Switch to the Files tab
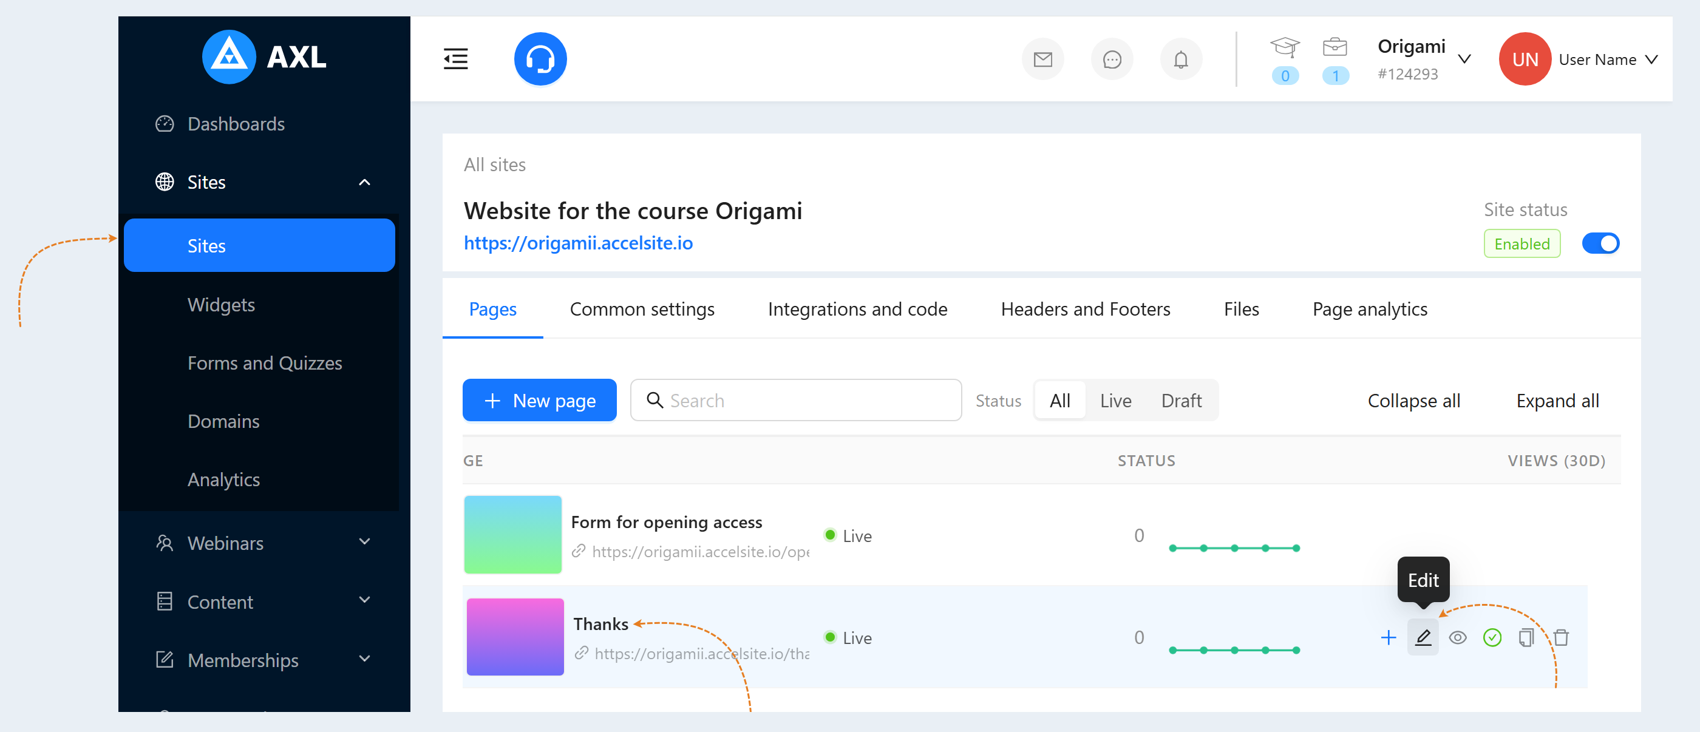This screenshot has height=732, width=1700. tap(1240, 308)
